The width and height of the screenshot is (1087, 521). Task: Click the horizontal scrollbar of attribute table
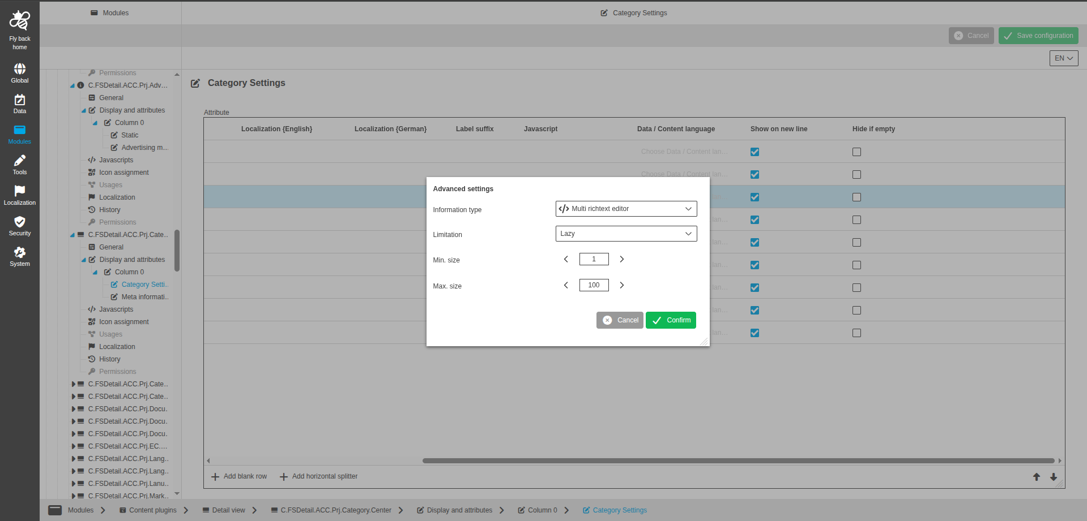pos(739,460)
